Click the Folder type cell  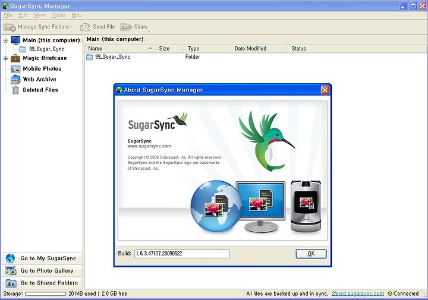point(193,57)
